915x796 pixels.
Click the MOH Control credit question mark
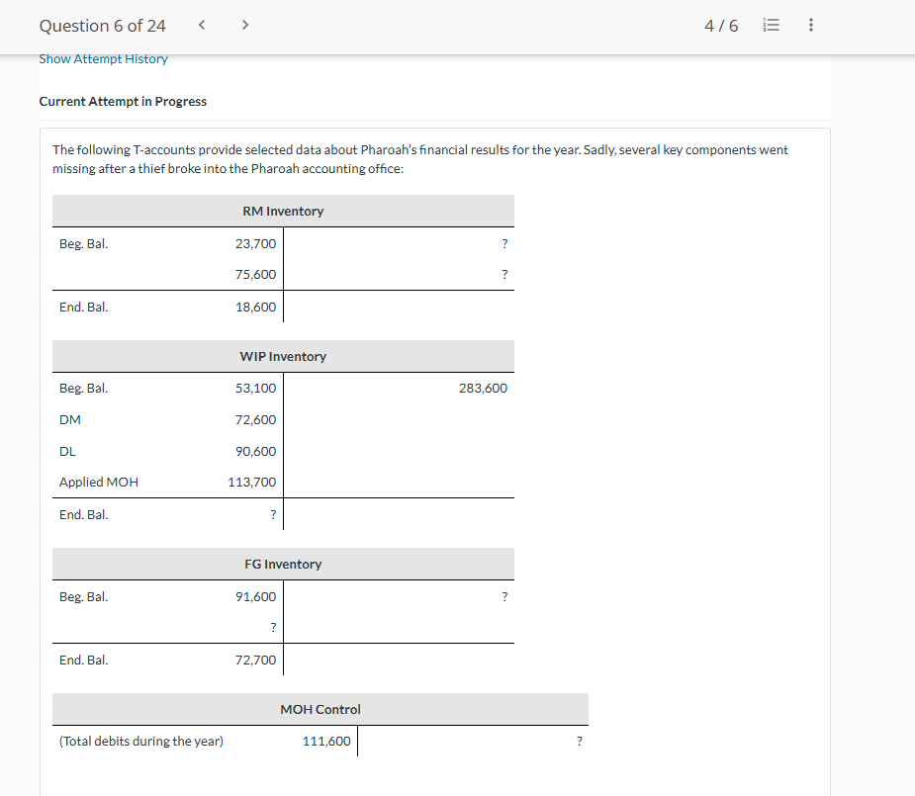click(x=579, y=742)
